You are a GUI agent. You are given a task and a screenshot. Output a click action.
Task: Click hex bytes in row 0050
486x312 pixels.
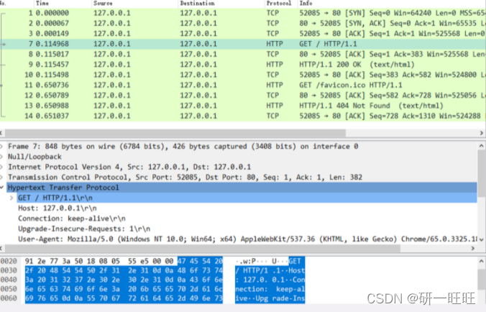(124, 289)
